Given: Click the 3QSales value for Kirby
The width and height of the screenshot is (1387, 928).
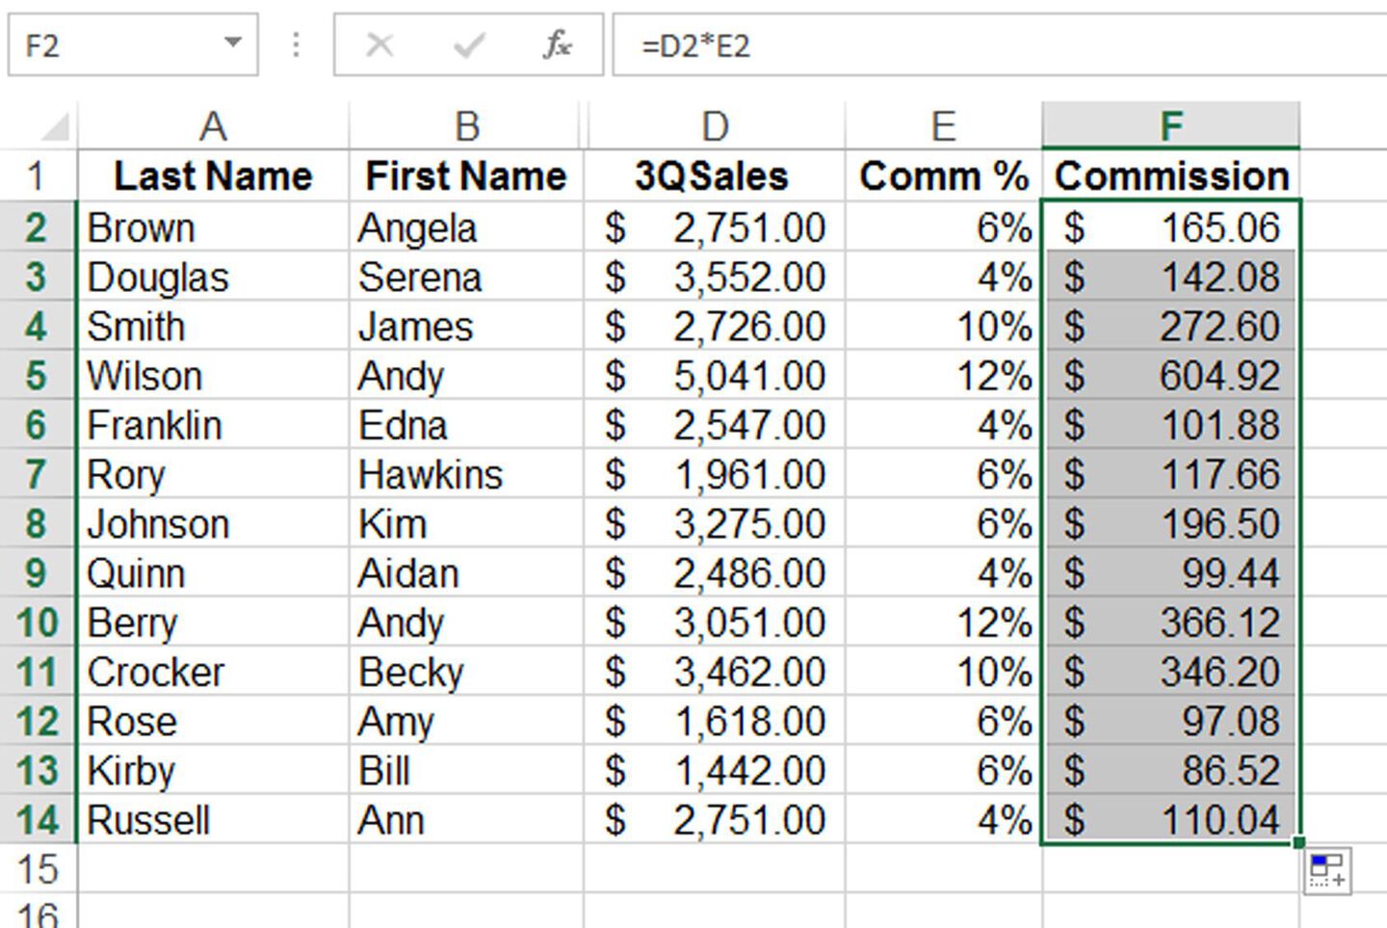Looking at the screenshot, I should coord(714,770).
